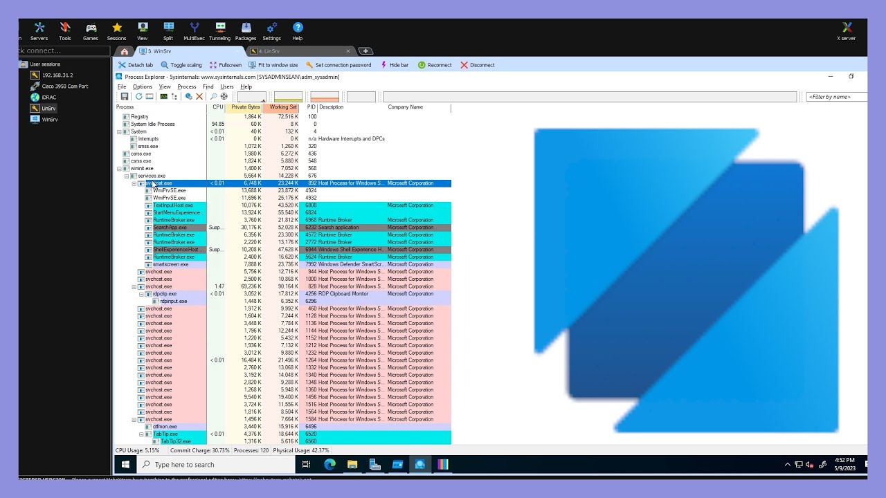Open the View toolbar icon
Viewport: 886px width, 498px height.
tap(143, 31)
